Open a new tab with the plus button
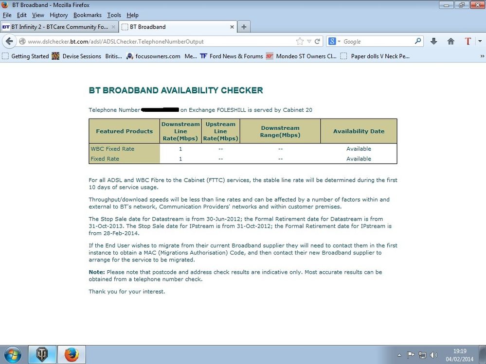This screenshot has width=486, height=364. (x=244, y=27)
